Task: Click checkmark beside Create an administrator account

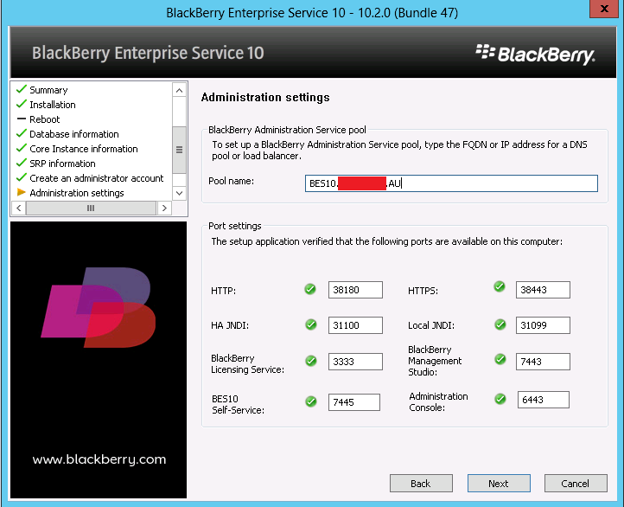Action: click(22, 177)
